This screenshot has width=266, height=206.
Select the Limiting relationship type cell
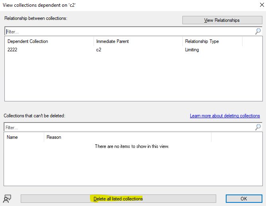pos(192,50)
